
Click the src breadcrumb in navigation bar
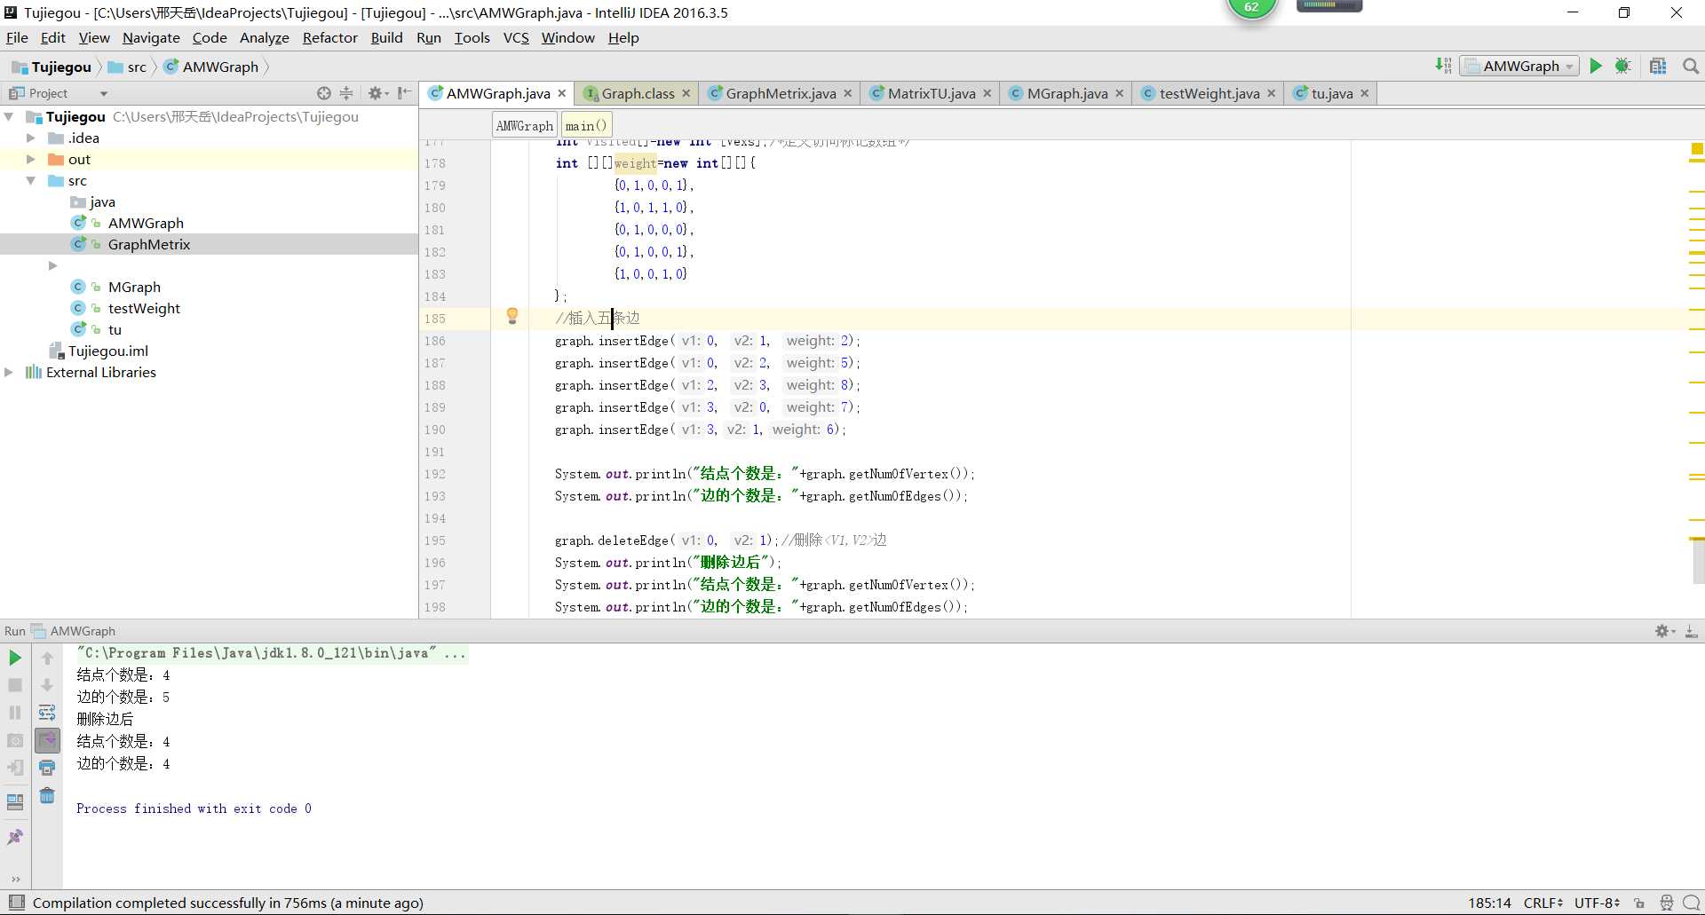(136, 67)
